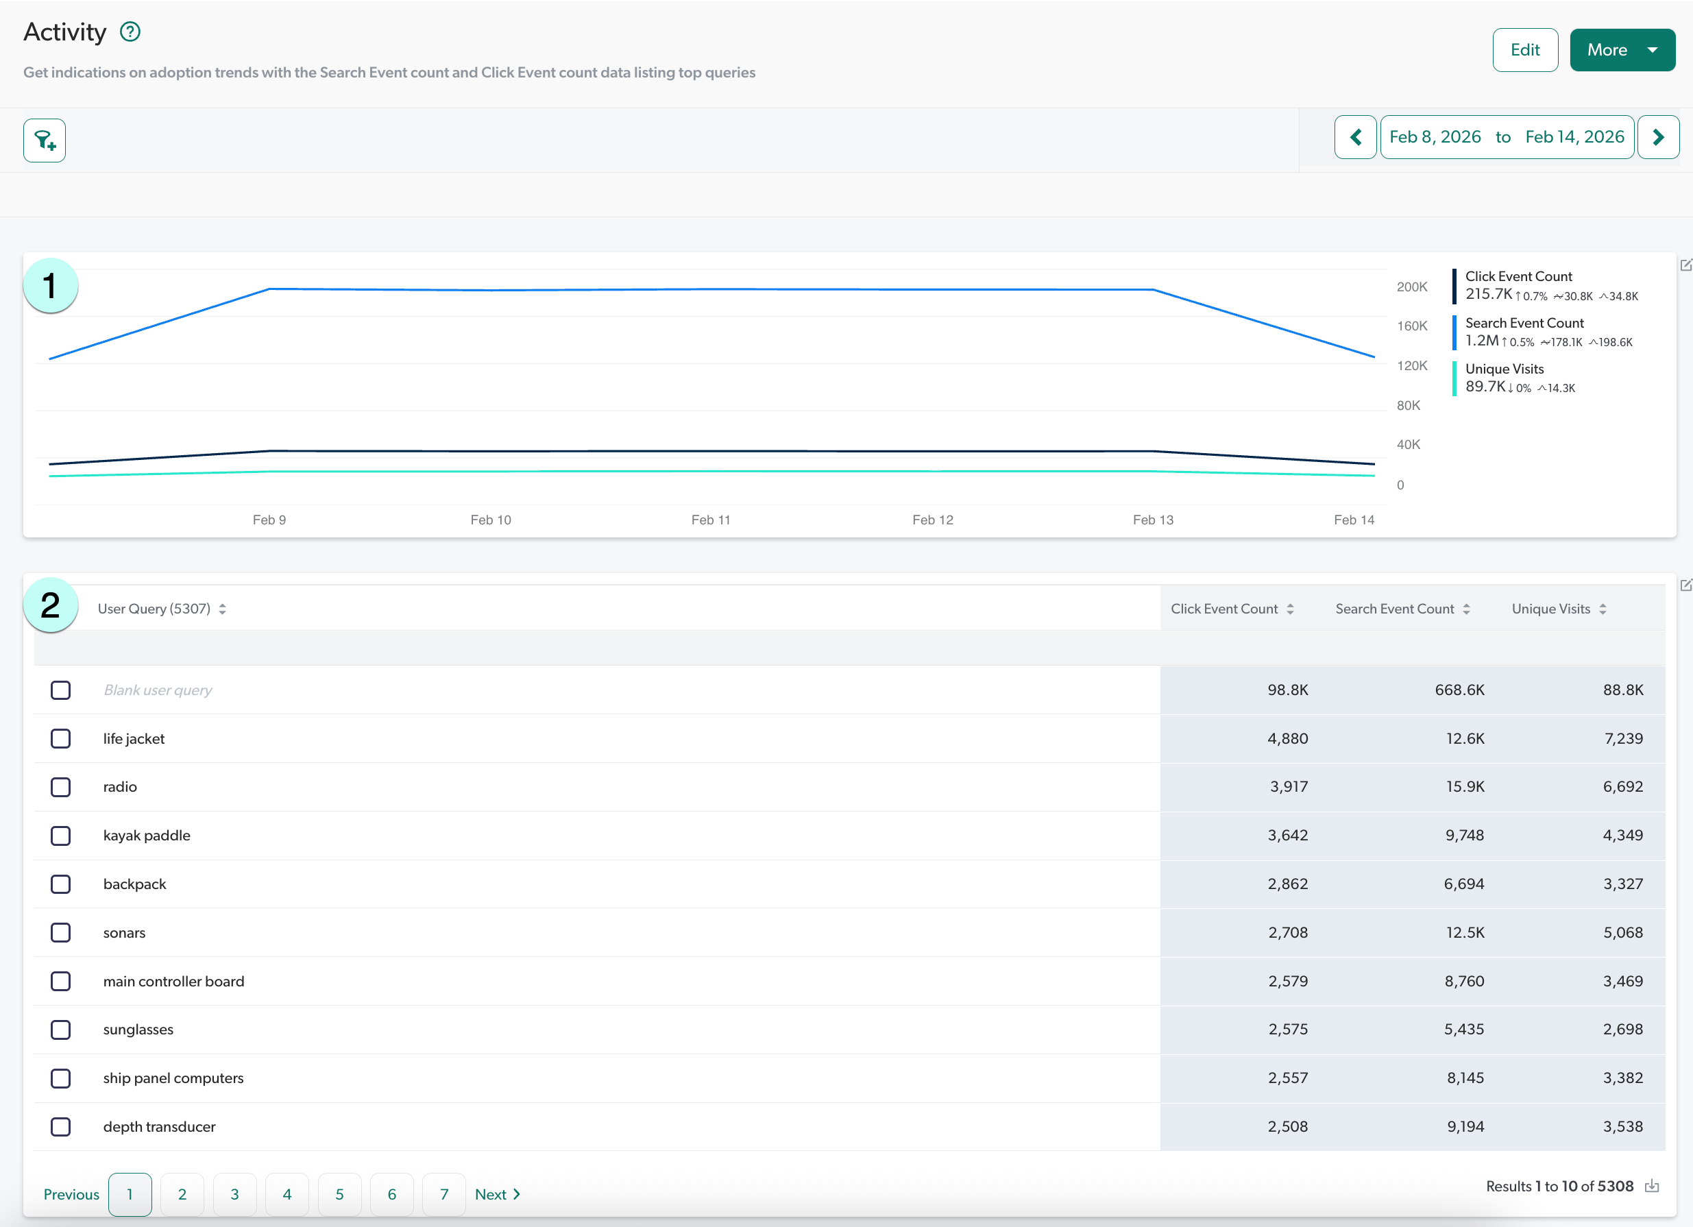
Task: Add a filter using the filter icon
Action: (x=43, y=141)
